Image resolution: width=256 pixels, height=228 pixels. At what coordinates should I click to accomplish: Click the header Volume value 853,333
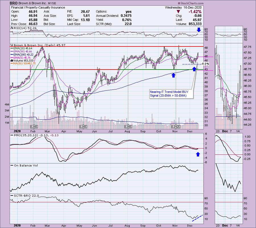click(195, 24)
